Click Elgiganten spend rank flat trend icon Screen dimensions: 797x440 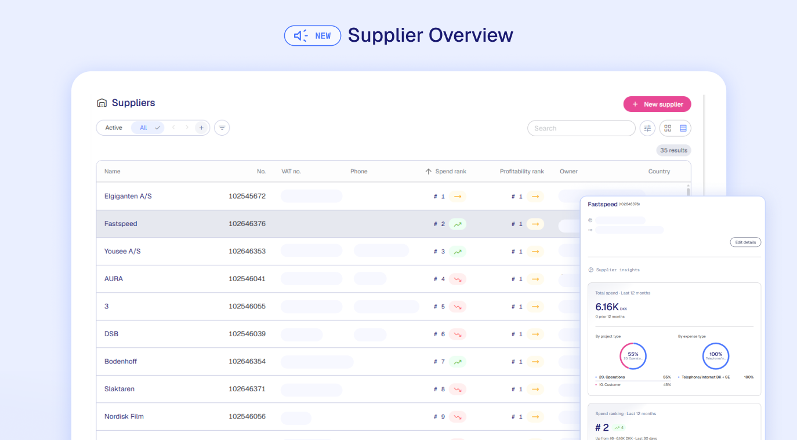tap(458, 197)
